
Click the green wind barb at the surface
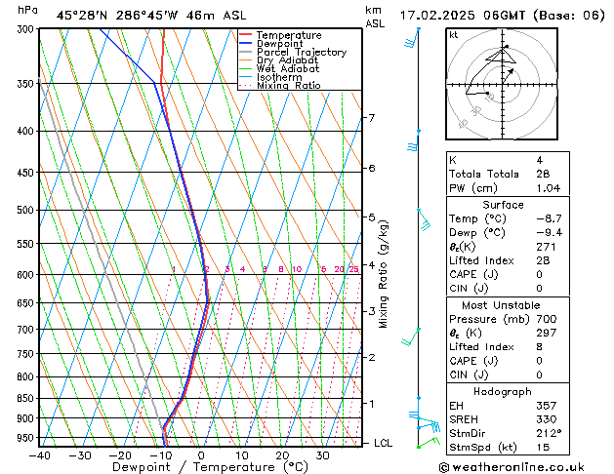tap(422, 443)
